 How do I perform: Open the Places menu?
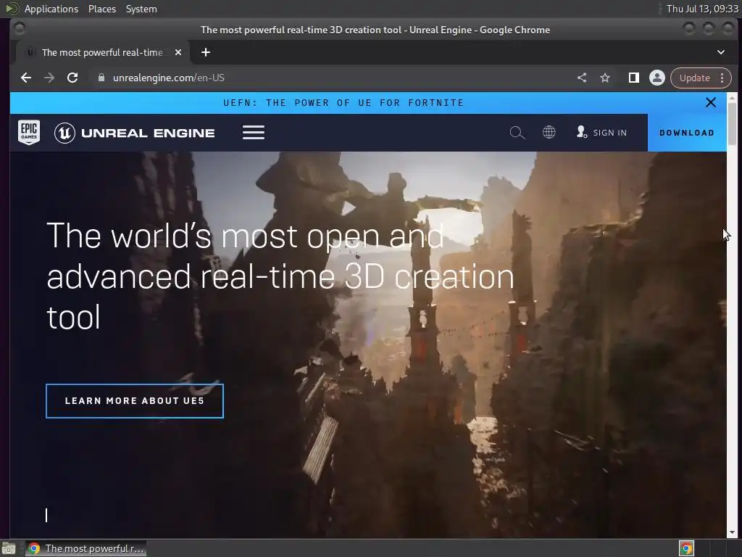tap(102, 9)
